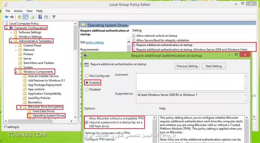Select Operating System Drives tree item
260x143 pixels.
coord(48,115)
